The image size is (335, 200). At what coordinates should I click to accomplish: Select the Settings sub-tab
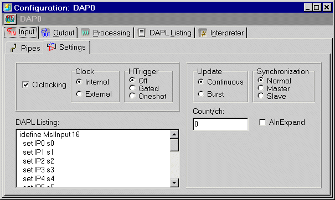coord(66,47)
